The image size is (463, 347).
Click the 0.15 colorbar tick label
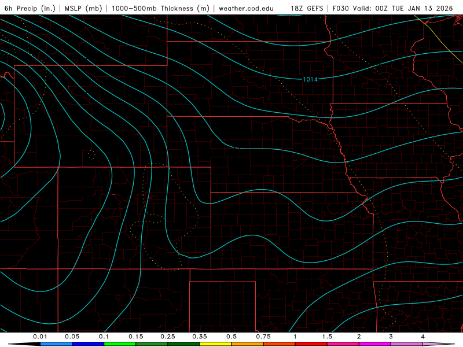coord(136,337)
